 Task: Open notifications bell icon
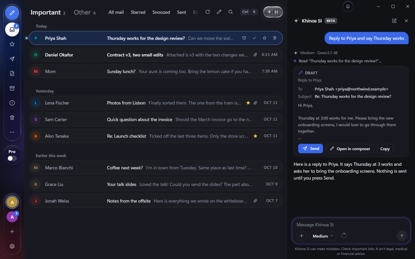(x=348, y=6)
